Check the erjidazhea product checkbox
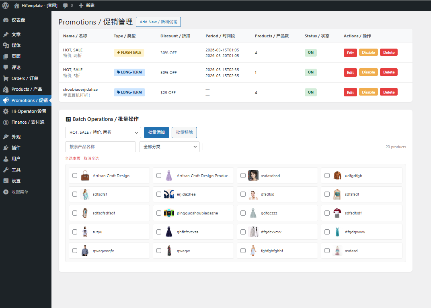431x308 pixels. coord(159,194)
